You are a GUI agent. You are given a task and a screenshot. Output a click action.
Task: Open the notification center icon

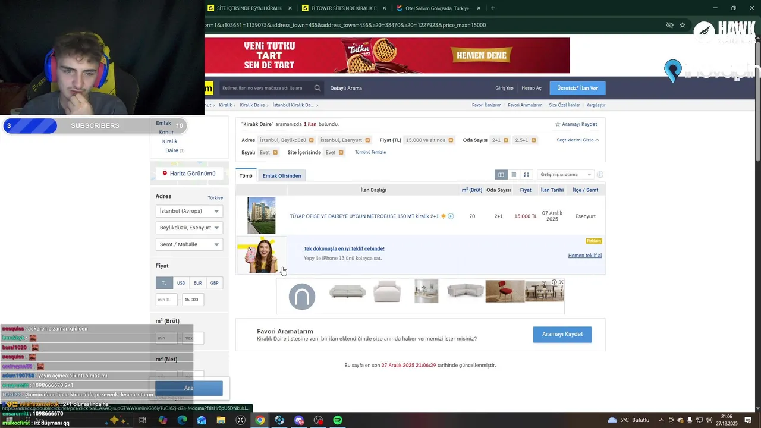pyautogui.click(x=748, y=420)
